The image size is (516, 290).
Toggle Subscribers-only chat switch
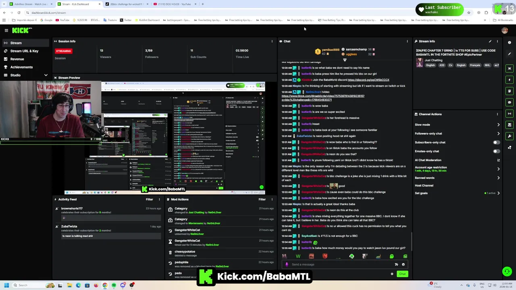(496, 142)
